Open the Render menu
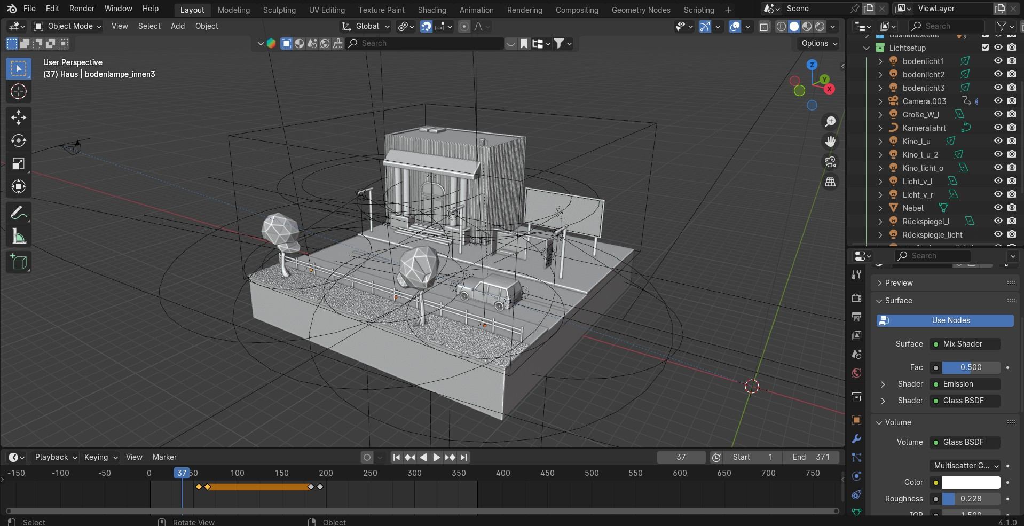 [82, 9]
